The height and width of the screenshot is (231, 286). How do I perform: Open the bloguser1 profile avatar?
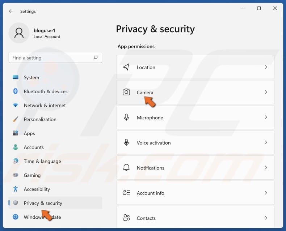pyautogui.click(x=19, y=33)
